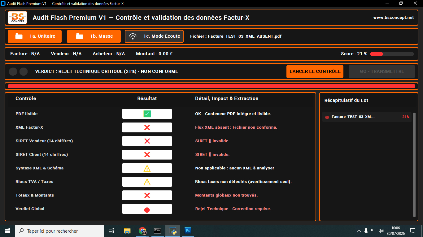Show hidden tray icons chevron
Viewport: 423px width, 237px height.
pos(359,231)
